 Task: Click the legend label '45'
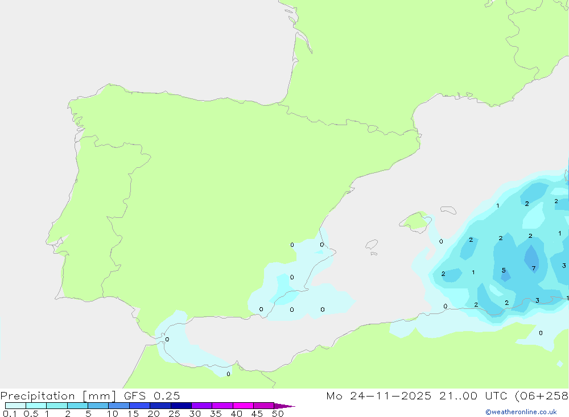(x=257, y=414)
